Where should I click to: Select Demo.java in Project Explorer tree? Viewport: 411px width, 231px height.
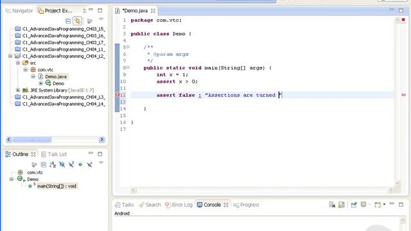56,76
